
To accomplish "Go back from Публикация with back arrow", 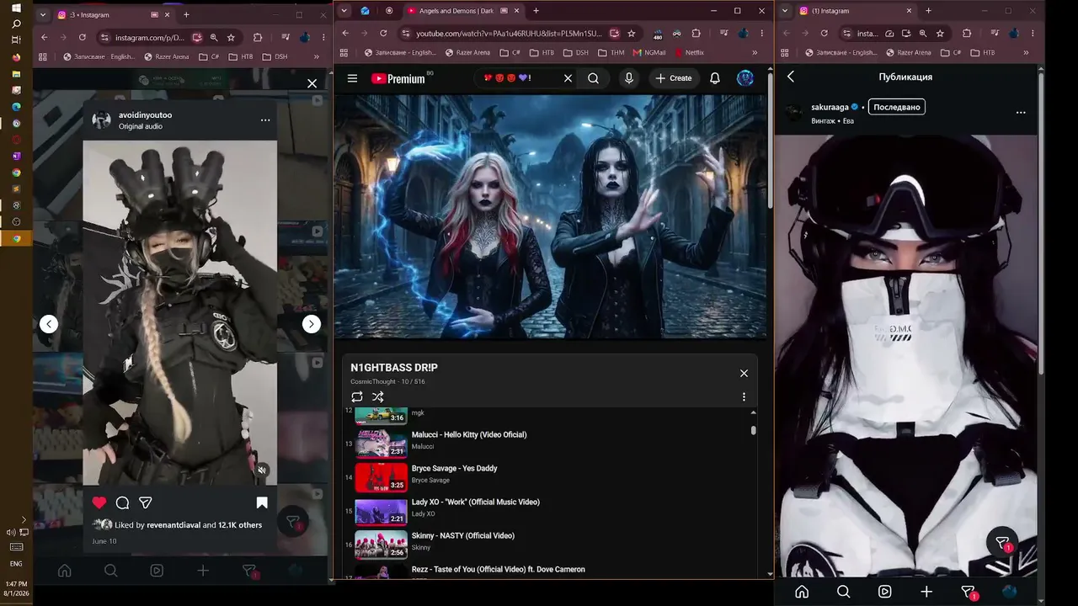I will [791, 77].
